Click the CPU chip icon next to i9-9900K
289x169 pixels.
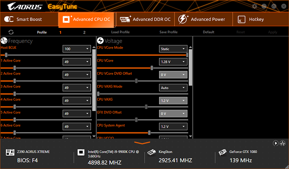pos(81,152)
